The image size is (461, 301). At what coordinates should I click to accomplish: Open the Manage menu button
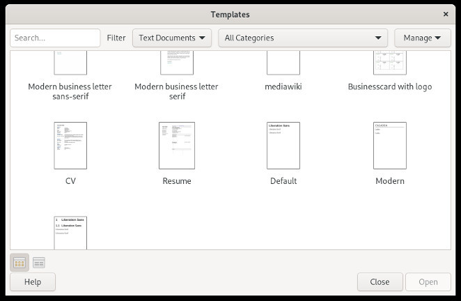[422, 38]
